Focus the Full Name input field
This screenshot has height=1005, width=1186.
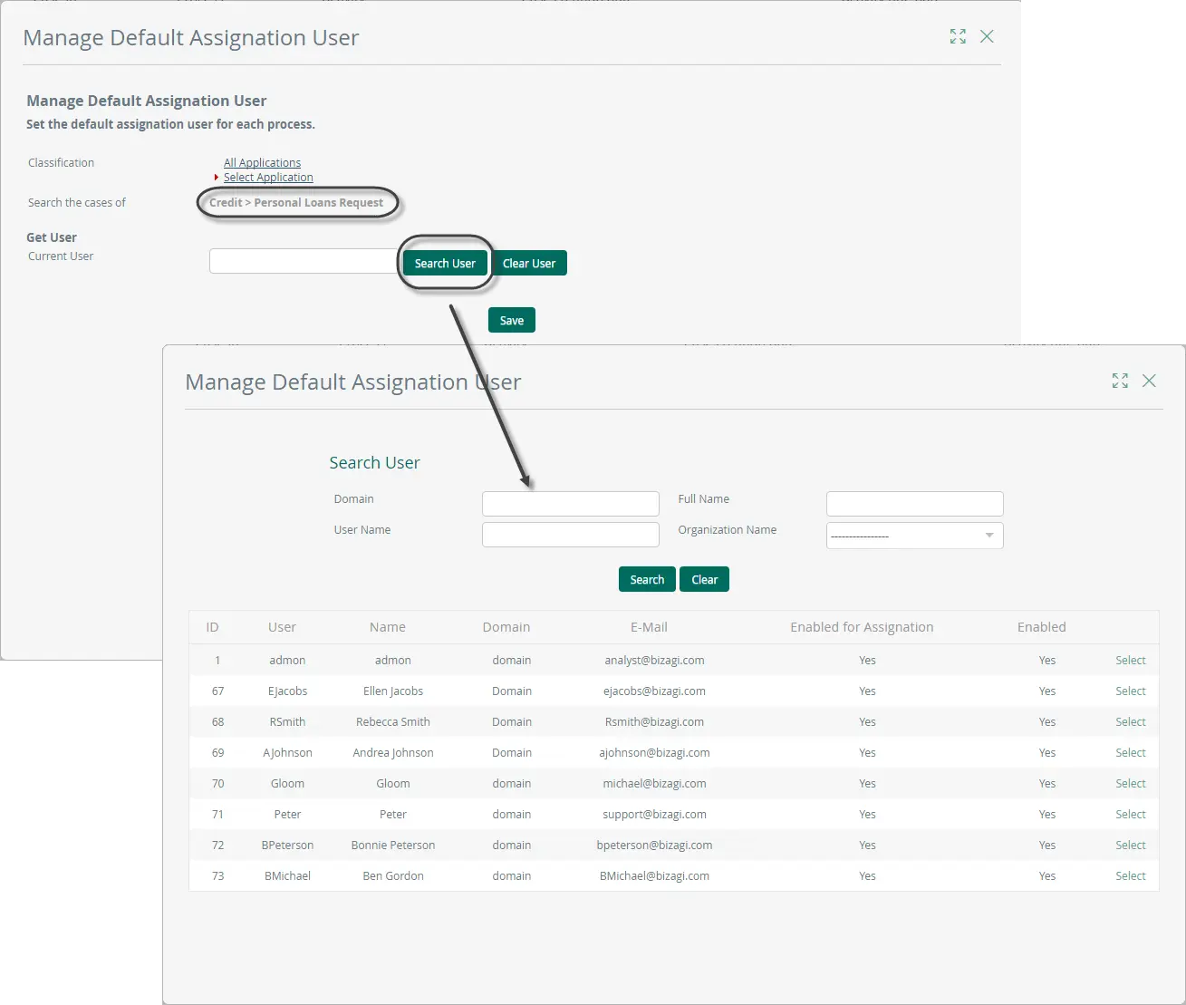tap(915, 504)
